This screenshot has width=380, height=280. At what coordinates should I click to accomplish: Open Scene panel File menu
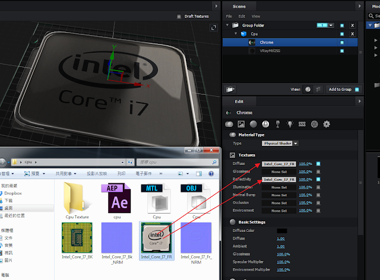(229, 16)
